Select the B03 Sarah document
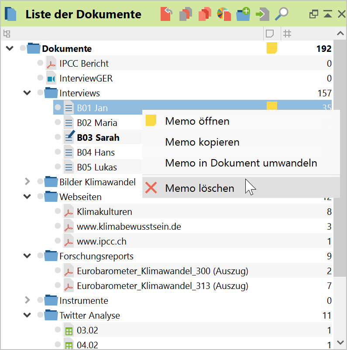 98,138
